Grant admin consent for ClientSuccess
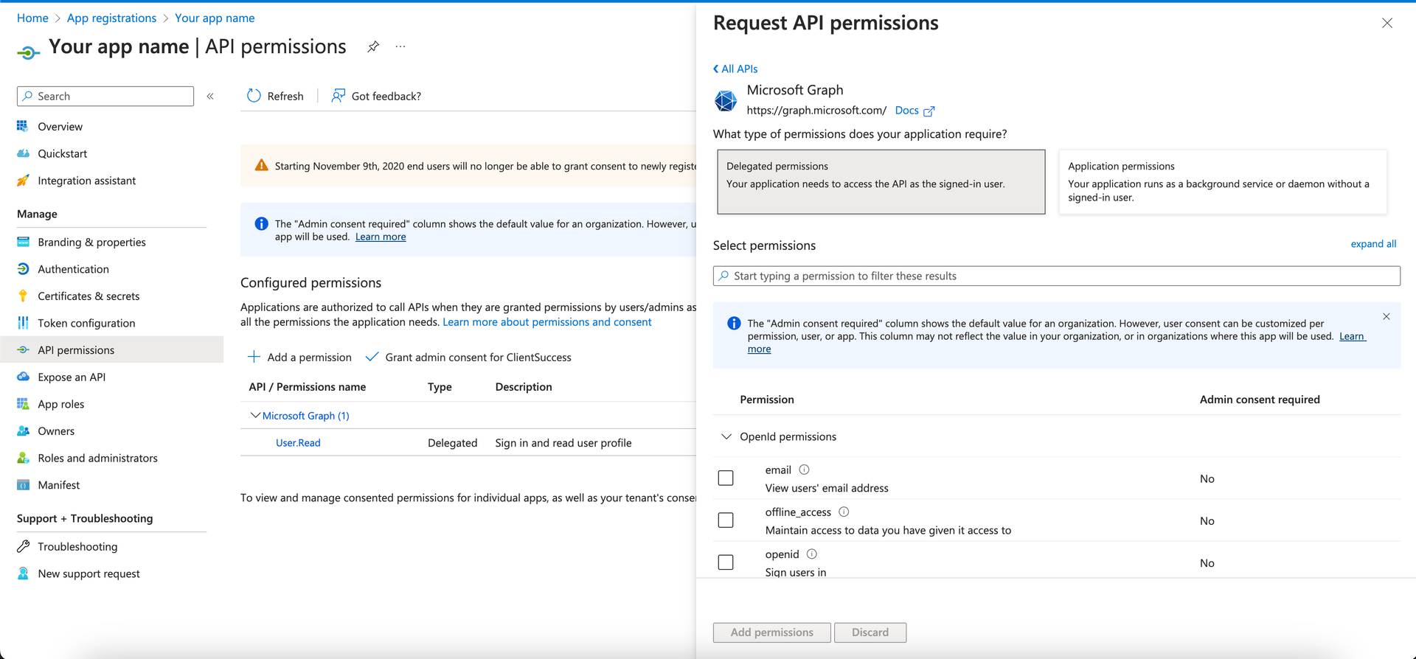The image size is (1416, 659). (x=469, y=357)
